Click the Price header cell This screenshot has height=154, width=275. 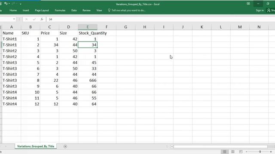point(49,33)
